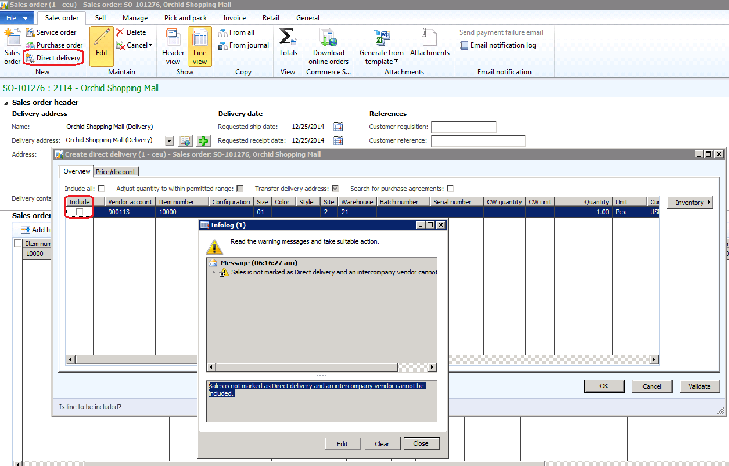729x466 pixels.
Task: Check Search for purchase agreements
Action: coord(450,188)
